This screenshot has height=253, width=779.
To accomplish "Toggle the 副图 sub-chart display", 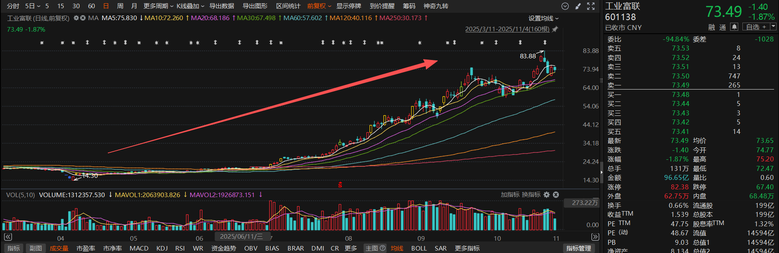I will click(36, 248).
